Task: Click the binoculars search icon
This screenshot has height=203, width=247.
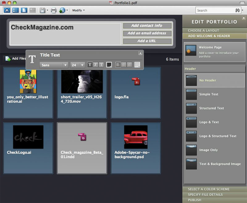Action: pyautogui.click(x=237, y=10)
